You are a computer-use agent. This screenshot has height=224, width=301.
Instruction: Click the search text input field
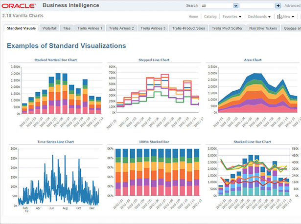(257, 6)
